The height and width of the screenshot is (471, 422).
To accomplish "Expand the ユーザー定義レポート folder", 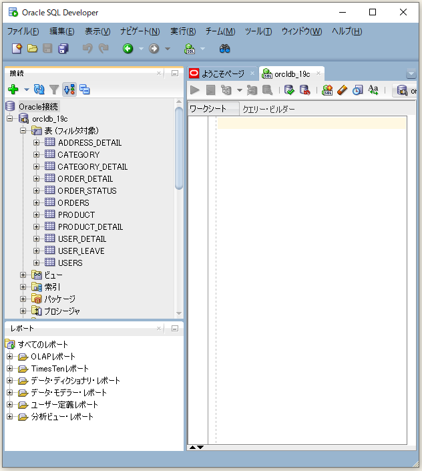I will click(10, 405).
